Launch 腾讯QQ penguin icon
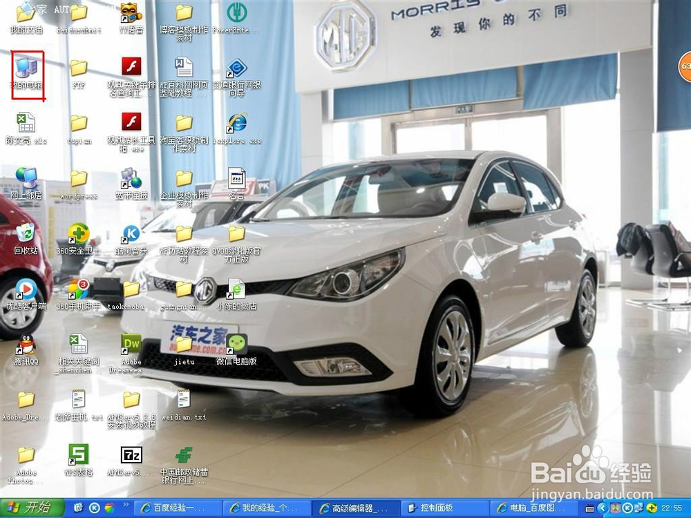 click(x=26, y=345)
